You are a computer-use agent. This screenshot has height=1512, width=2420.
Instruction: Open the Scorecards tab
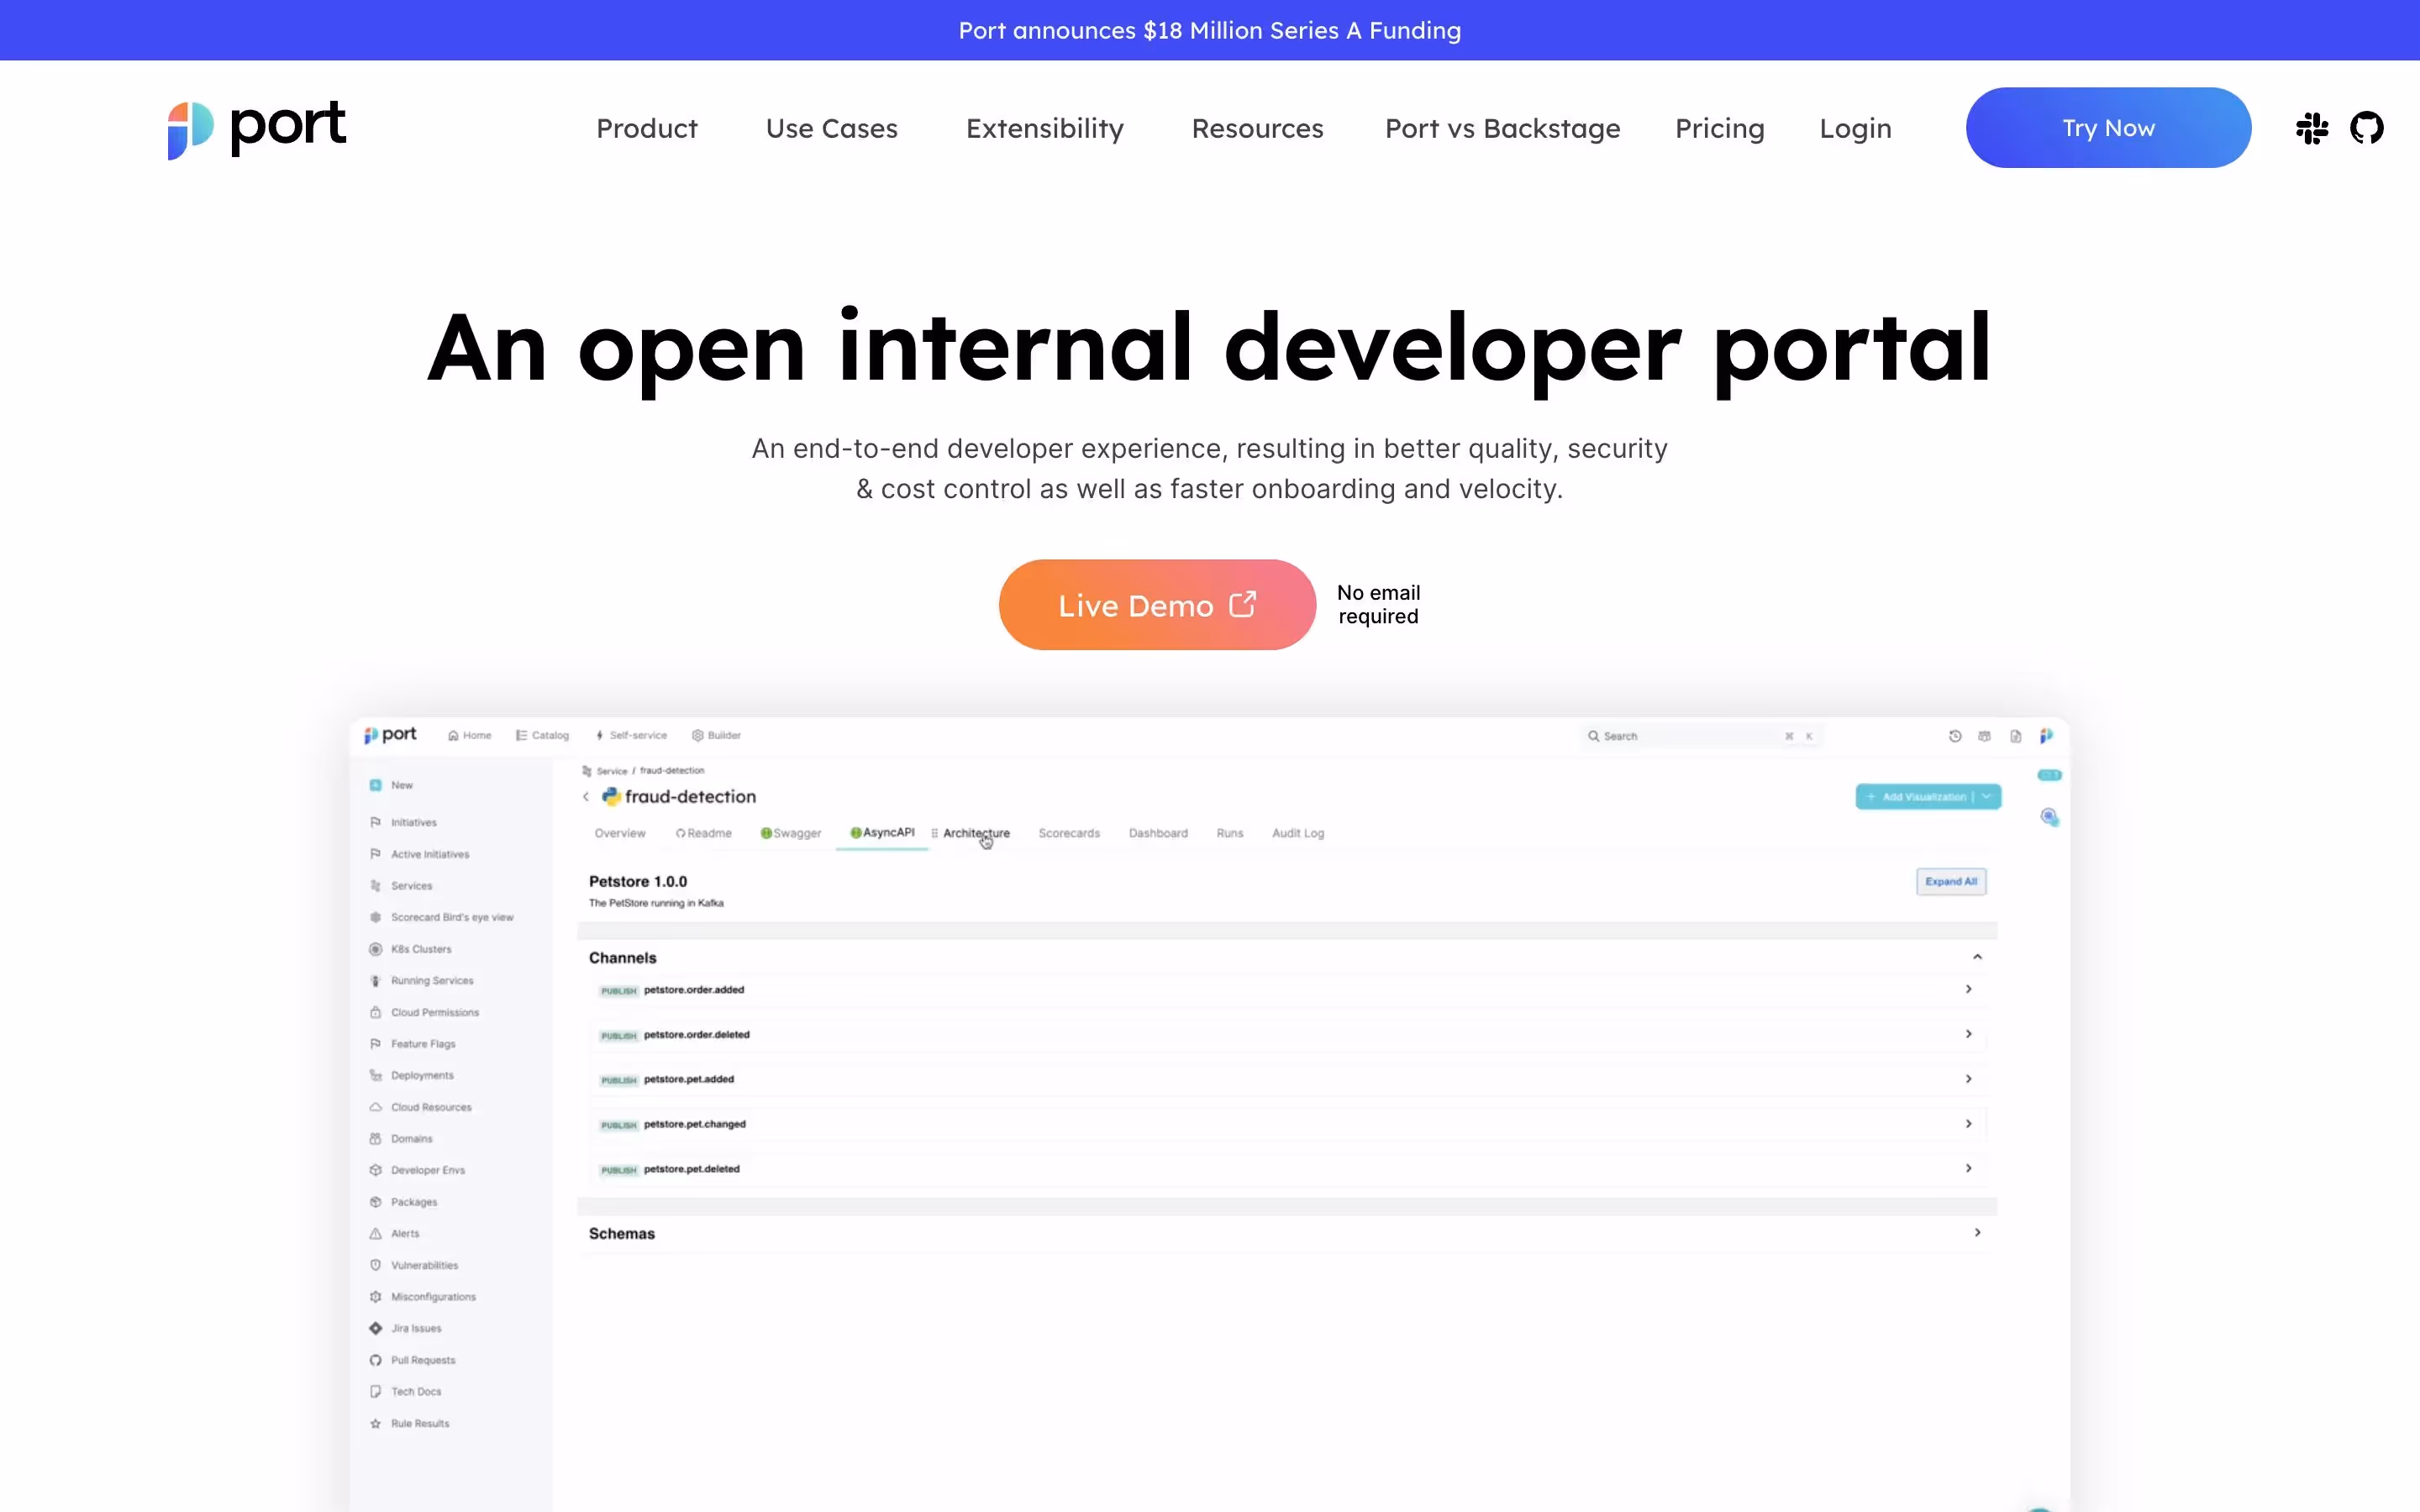(x=1068, y=833)
